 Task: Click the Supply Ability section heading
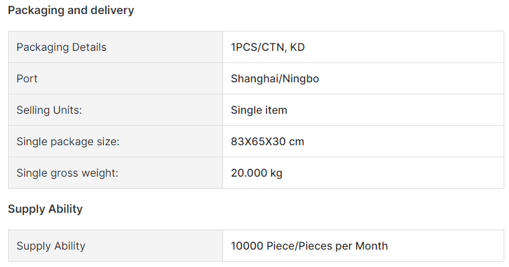coord(45,209)
